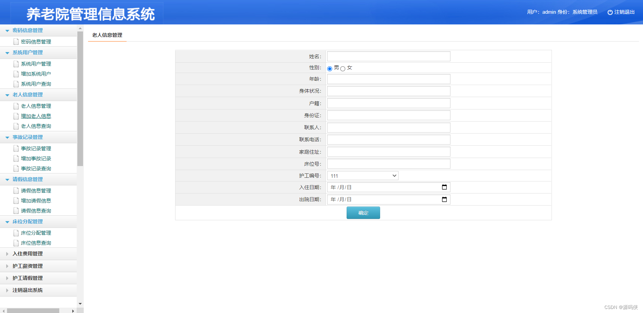Image resolution: width=643 pixels, height=313 pixels.
Task: Click page icon next to 老人信息查询
Action: [x=16, y=126]
